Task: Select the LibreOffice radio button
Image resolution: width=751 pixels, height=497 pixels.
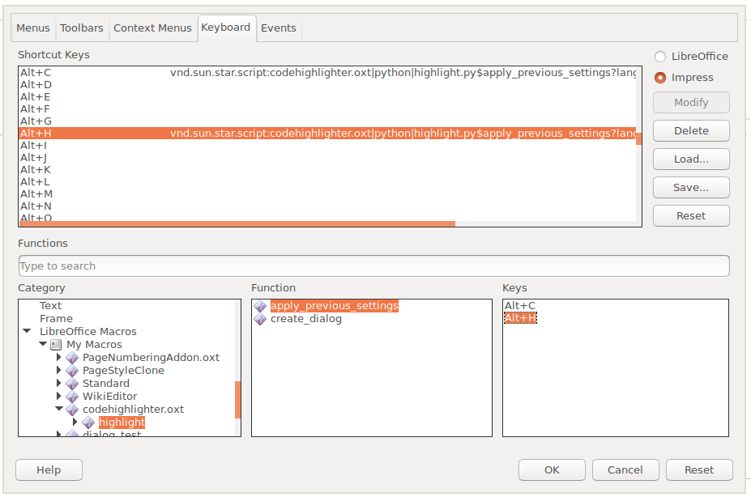Action: coord(660,57)
